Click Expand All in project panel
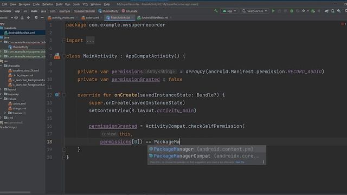 [22, 17]
